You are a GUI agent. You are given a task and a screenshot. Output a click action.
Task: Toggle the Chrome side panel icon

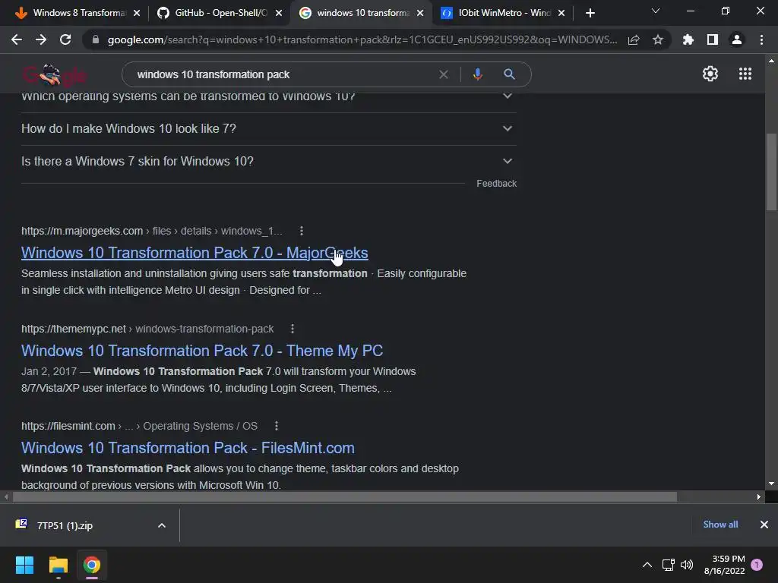(713, 39)
